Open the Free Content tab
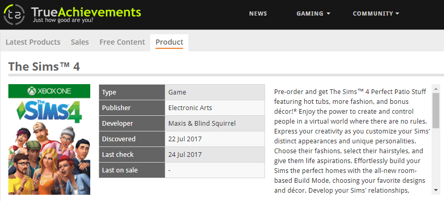 [x=122, y=42]
